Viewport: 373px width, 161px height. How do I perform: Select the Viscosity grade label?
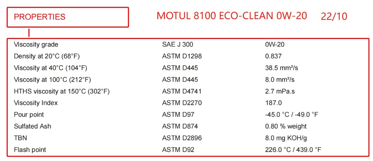36,44
